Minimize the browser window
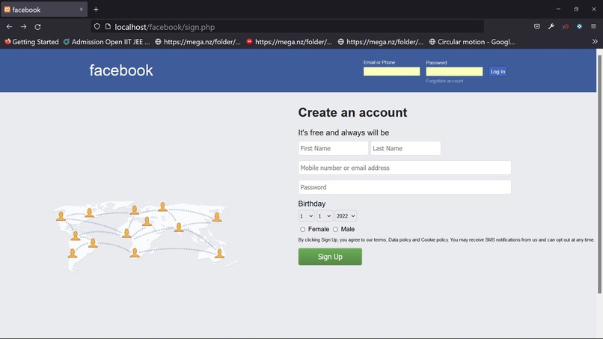 coord(558,9)
